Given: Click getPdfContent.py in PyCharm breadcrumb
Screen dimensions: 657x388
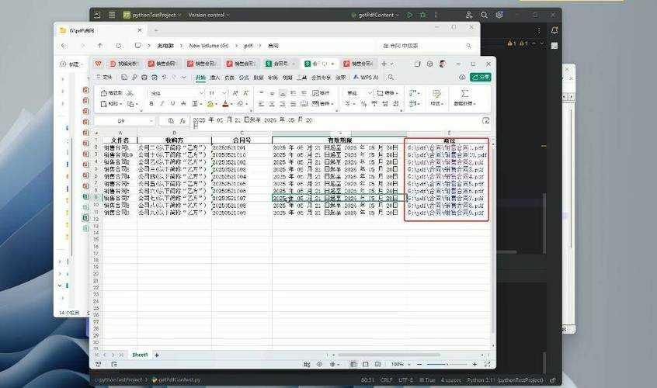Looking at the screenshot, I should click(176, 380).
